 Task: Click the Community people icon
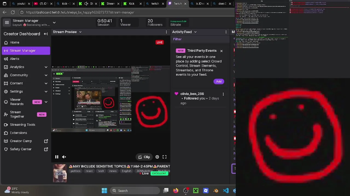pos(6,75)
